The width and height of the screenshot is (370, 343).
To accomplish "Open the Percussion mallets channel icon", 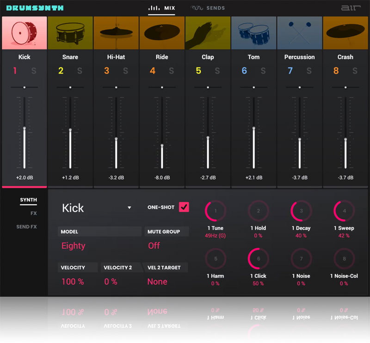I will coord(299,33).
